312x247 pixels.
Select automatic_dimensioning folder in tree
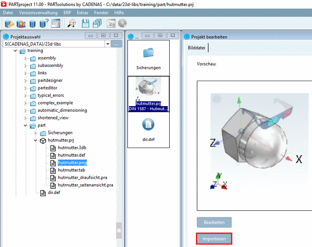pyautogui.click(x=62, y=110)
